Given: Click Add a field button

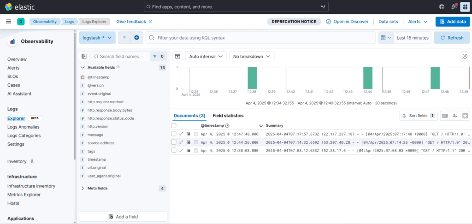Looking at the screenshot, I should coord(123,217).
